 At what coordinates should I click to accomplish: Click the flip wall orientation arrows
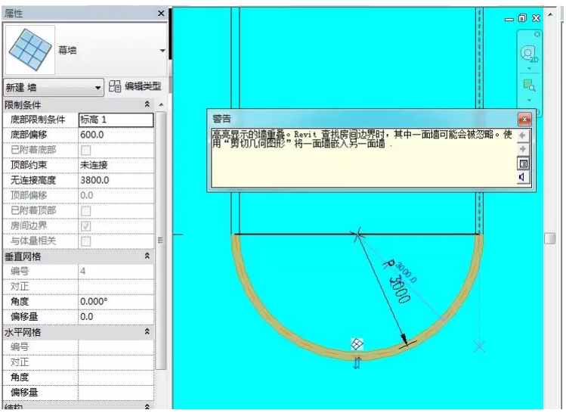pyautogui.click(x=357, y=363)
